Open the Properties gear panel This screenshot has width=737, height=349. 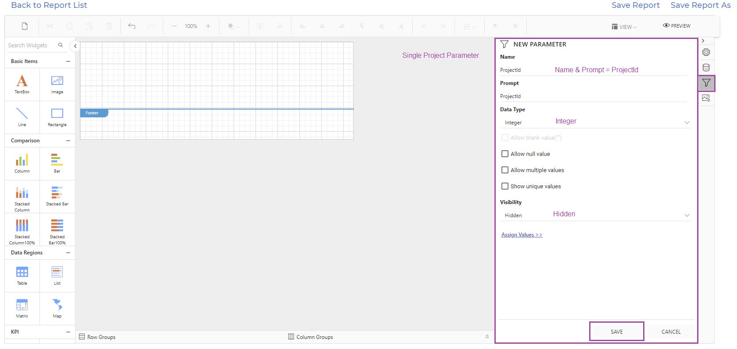click(706, 52)
